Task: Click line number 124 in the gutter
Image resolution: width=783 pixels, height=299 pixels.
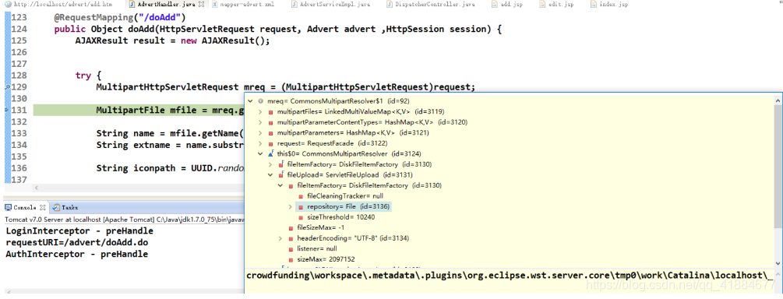Action: click(x=19, y=30)
